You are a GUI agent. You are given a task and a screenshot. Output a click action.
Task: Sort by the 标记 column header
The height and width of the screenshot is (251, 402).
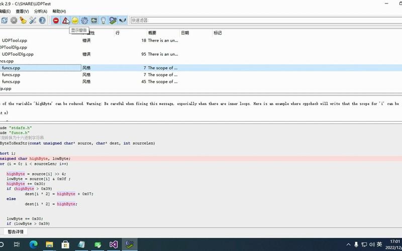[x=218, y=33]
